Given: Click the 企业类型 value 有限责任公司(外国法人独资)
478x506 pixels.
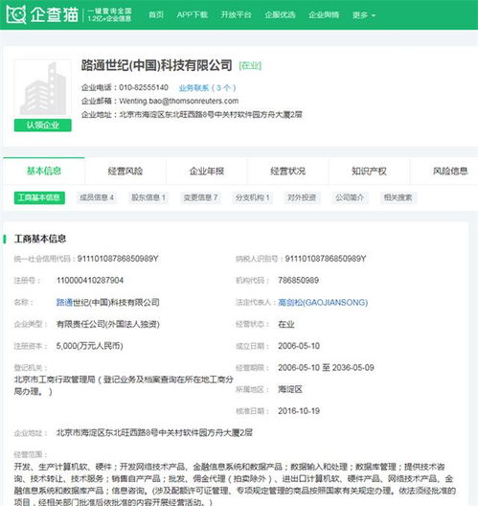Looking at the screenshot, I should (x=107, y=324).
